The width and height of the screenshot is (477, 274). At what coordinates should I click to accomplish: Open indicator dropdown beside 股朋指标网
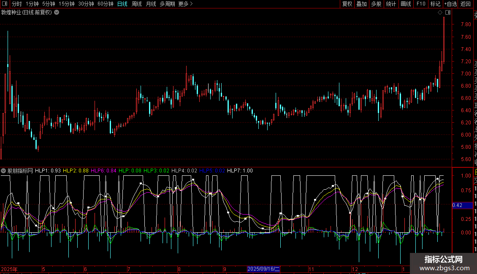pos(3,171)
